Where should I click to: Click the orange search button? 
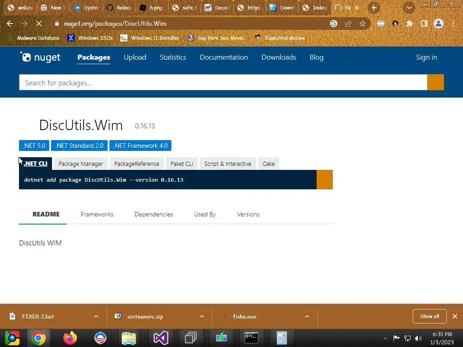tap(435, 82)
